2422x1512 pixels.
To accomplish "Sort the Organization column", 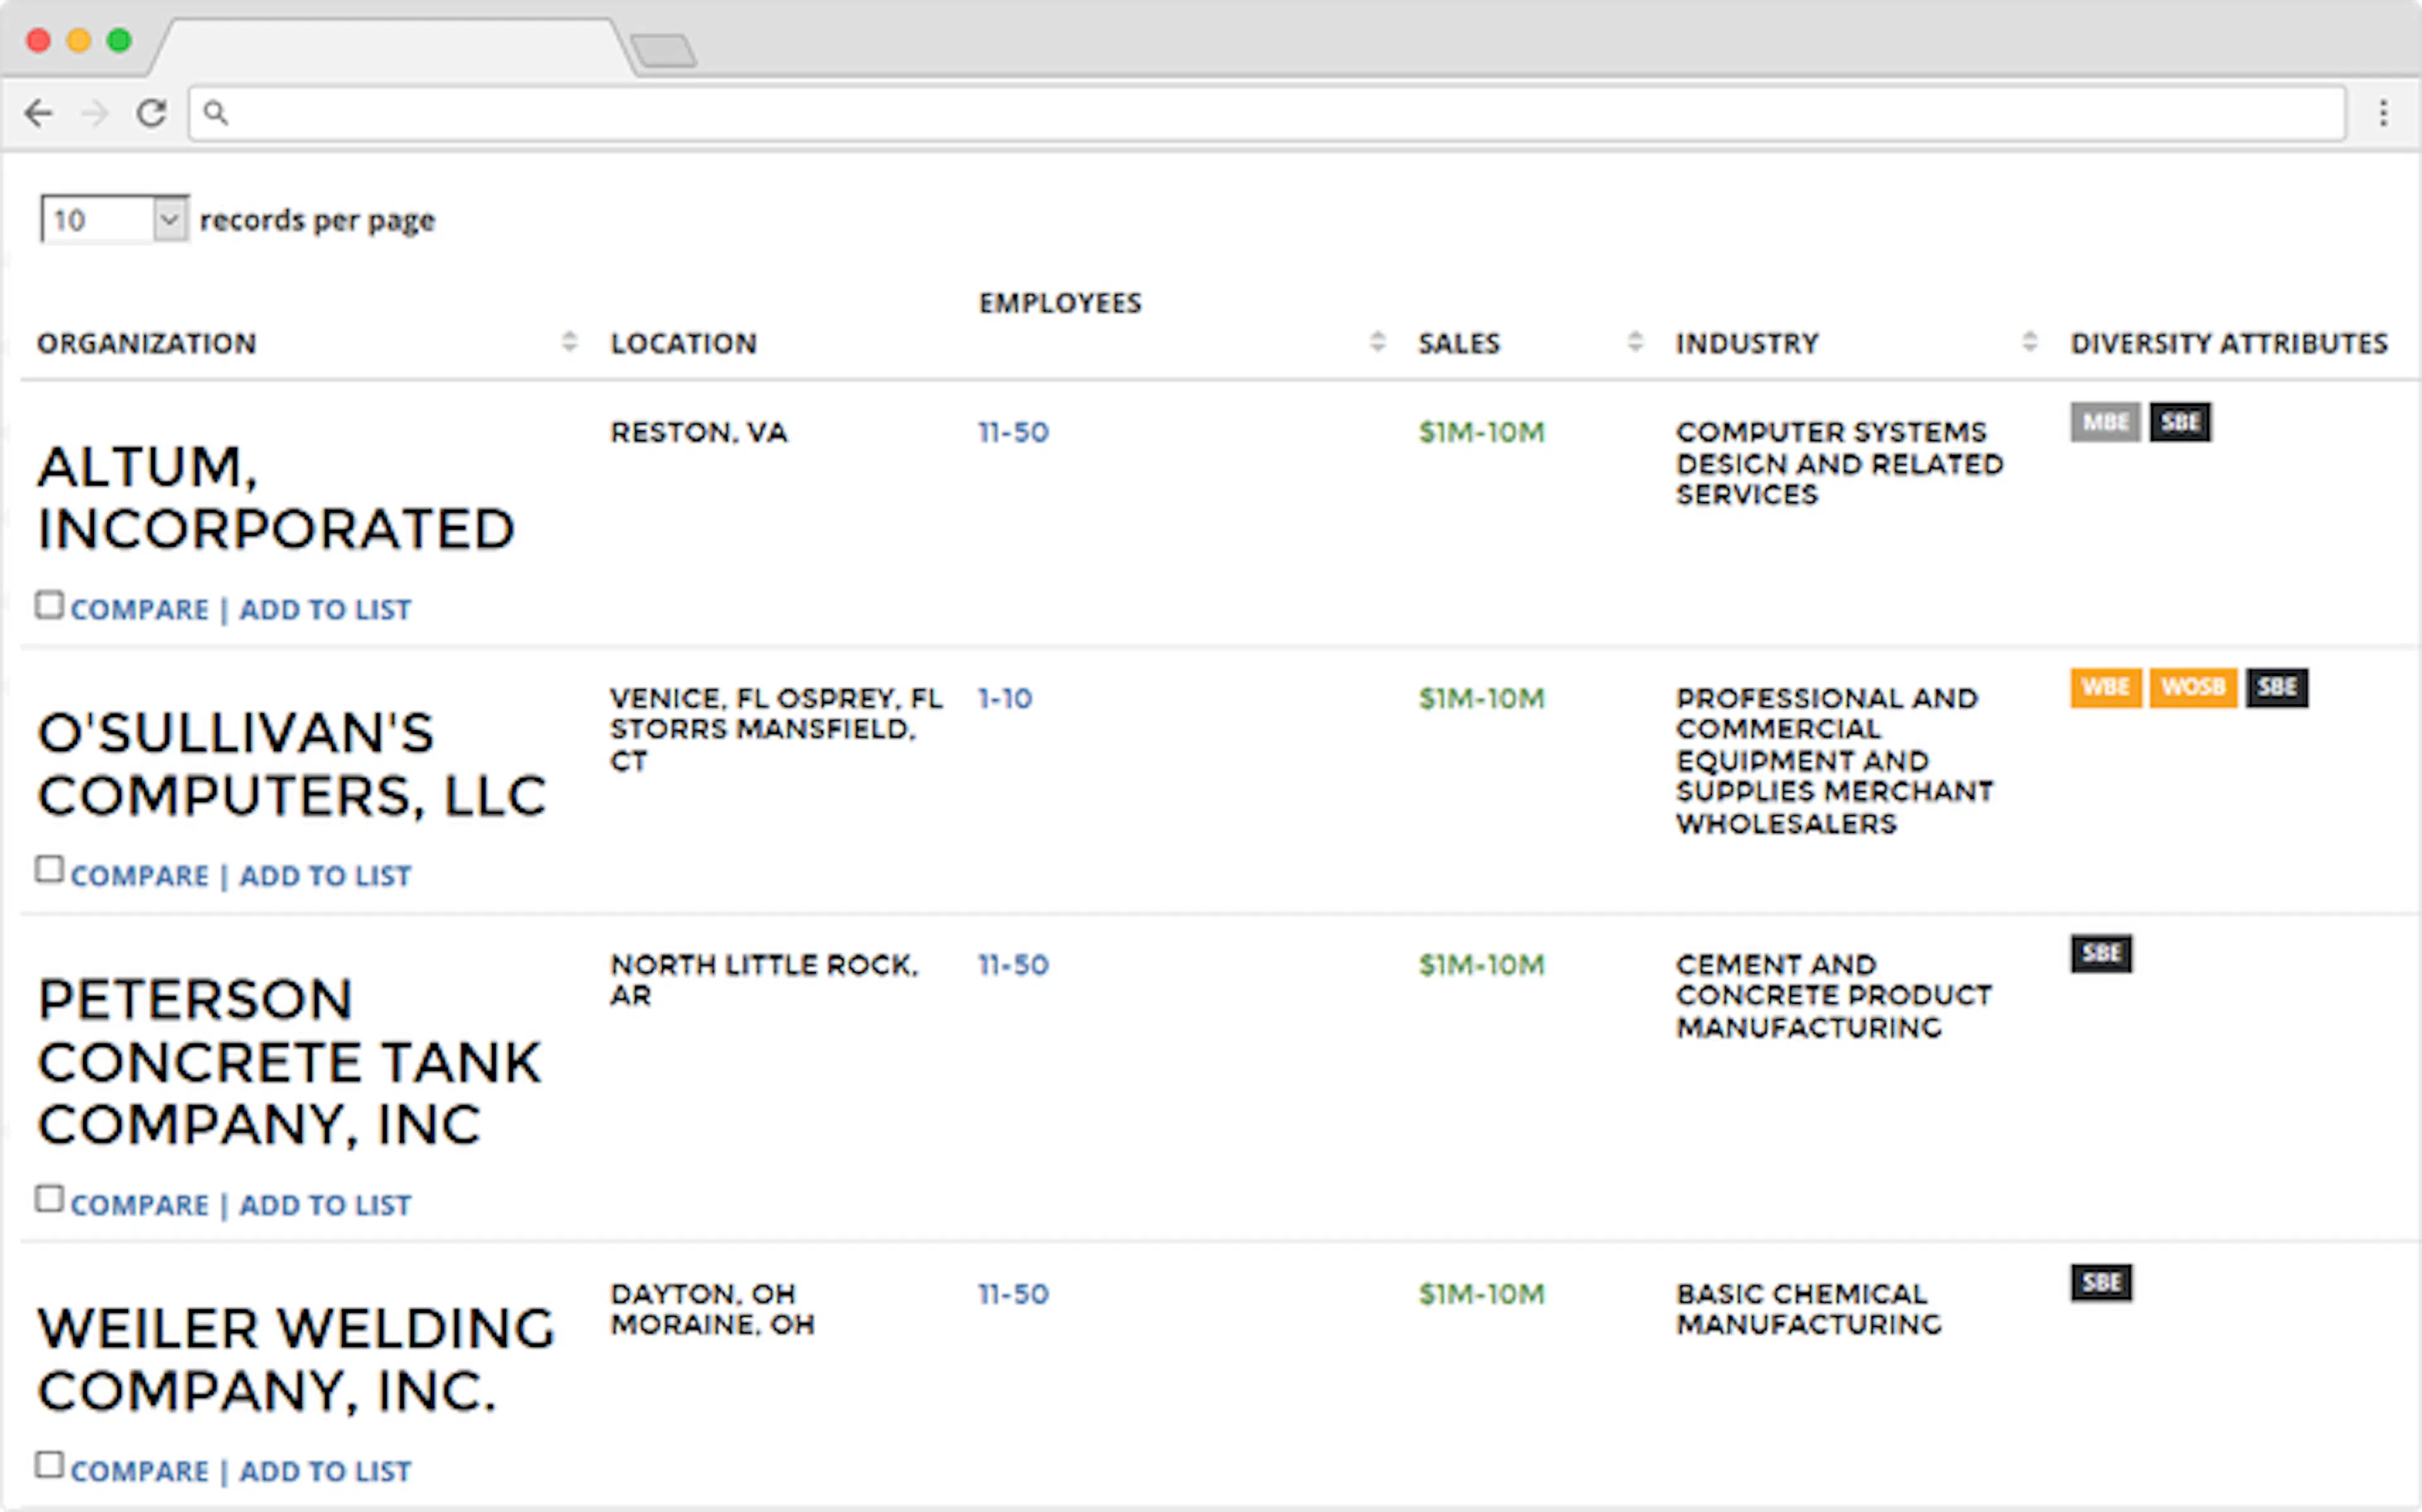I will 570,342.
